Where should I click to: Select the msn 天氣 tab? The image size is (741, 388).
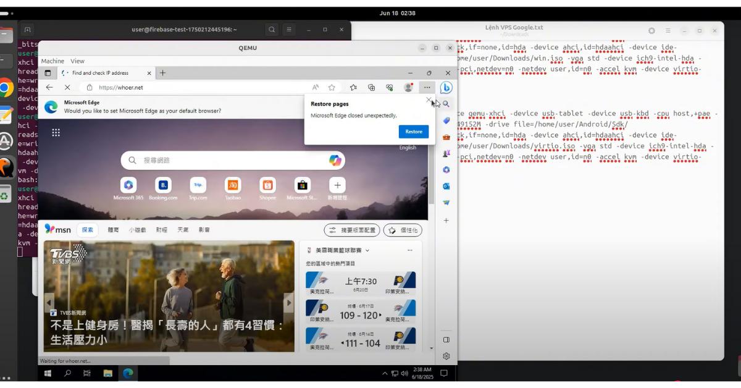click(183, 230)
